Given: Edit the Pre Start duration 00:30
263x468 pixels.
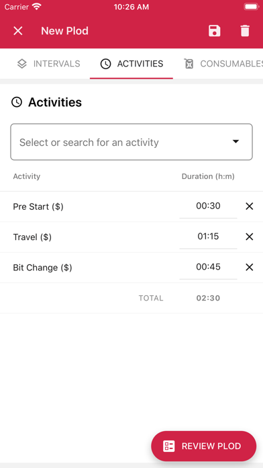Looking at the screenshot, I should (208, 206).
